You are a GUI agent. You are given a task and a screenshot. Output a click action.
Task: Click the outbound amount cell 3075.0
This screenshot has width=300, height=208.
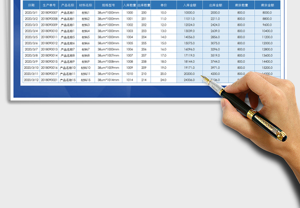[x=215, y=43]
